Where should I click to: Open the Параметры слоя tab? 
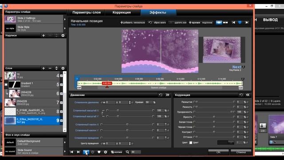[87, 12]
